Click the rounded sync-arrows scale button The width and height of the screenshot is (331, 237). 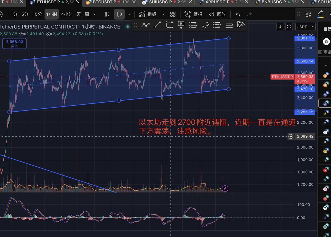289,26
